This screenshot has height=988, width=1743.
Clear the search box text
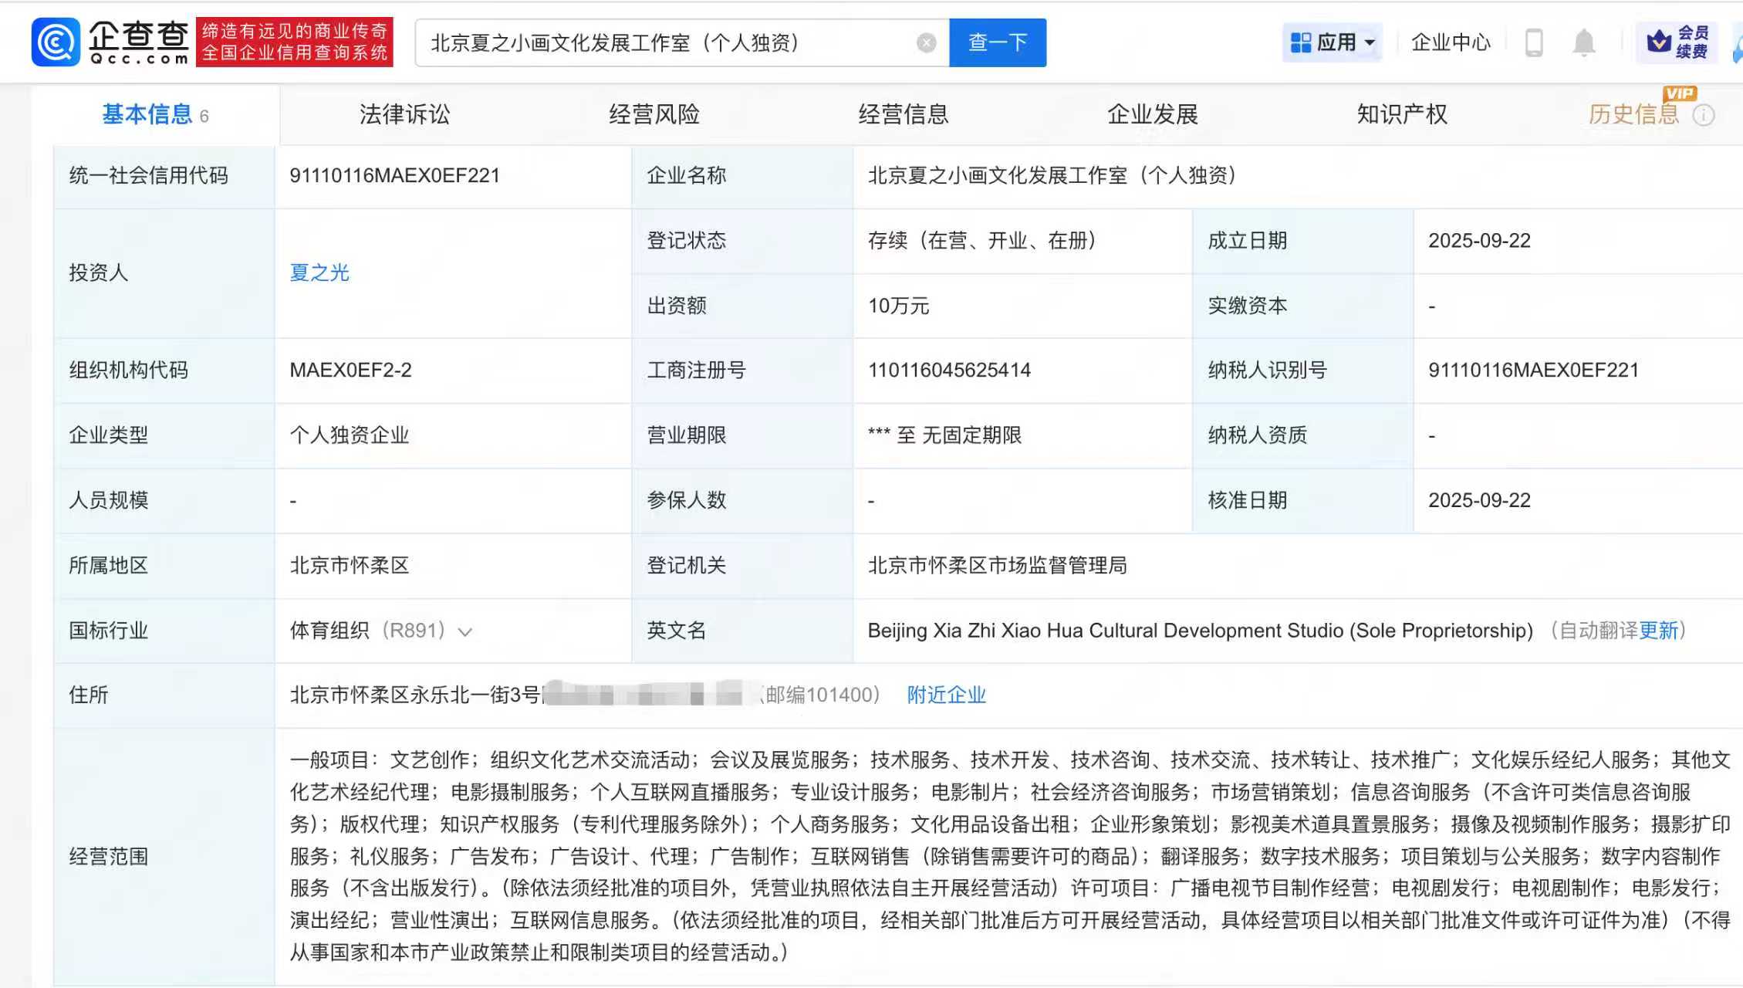[926, 43]
